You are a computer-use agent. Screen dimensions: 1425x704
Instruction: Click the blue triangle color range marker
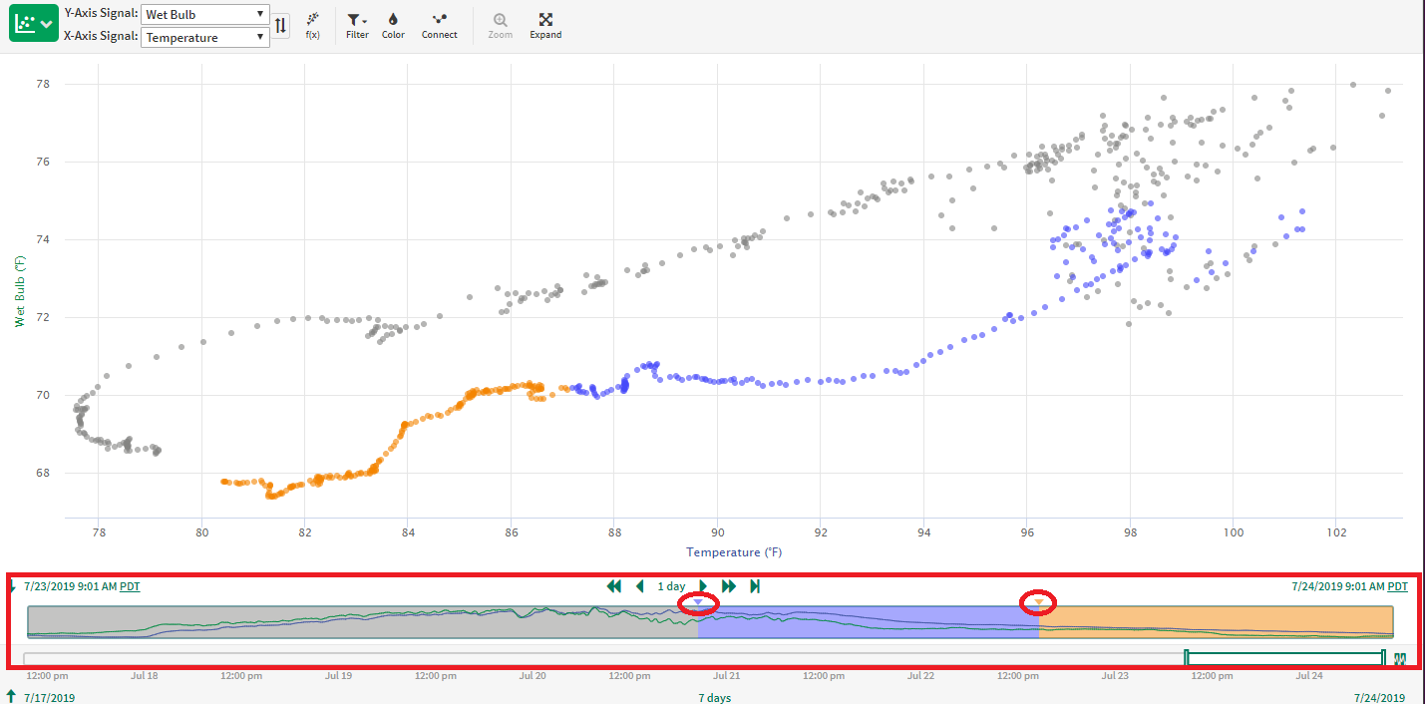pos(698,602)
